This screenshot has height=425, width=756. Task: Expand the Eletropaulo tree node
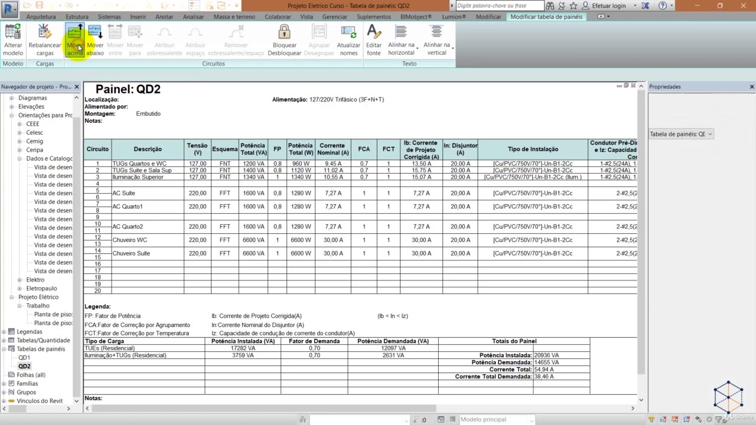(x=19, y=289)
